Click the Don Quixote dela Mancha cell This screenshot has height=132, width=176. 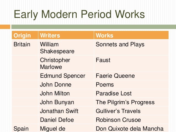click(131, 128)
